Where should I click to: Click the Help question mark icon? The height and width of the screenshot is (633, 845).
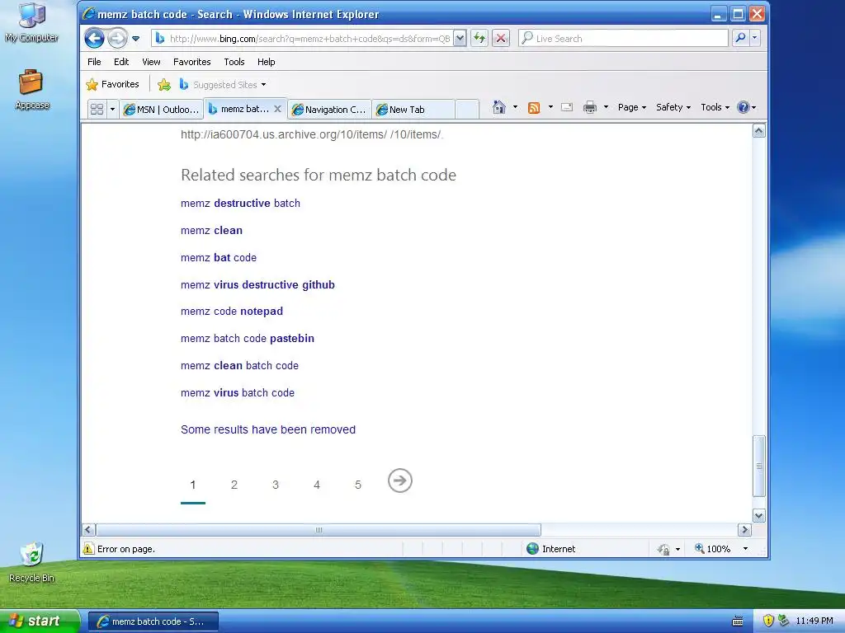pyautogui.click(x=744, y=107)
